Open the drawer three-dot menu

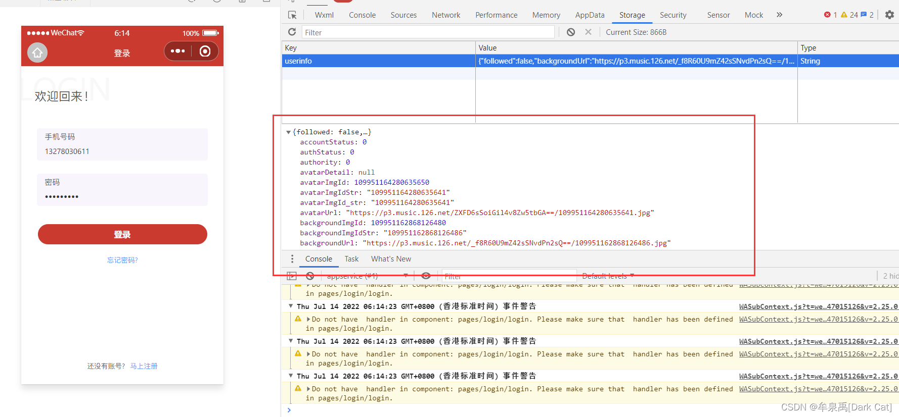tap(292, 259)
